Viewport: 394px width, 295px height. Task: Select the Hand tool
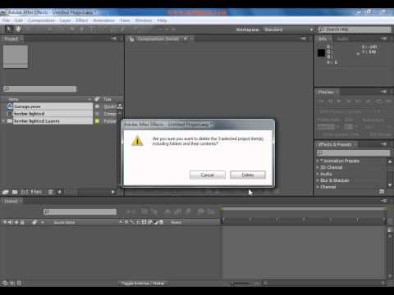[x=18, y=29]
